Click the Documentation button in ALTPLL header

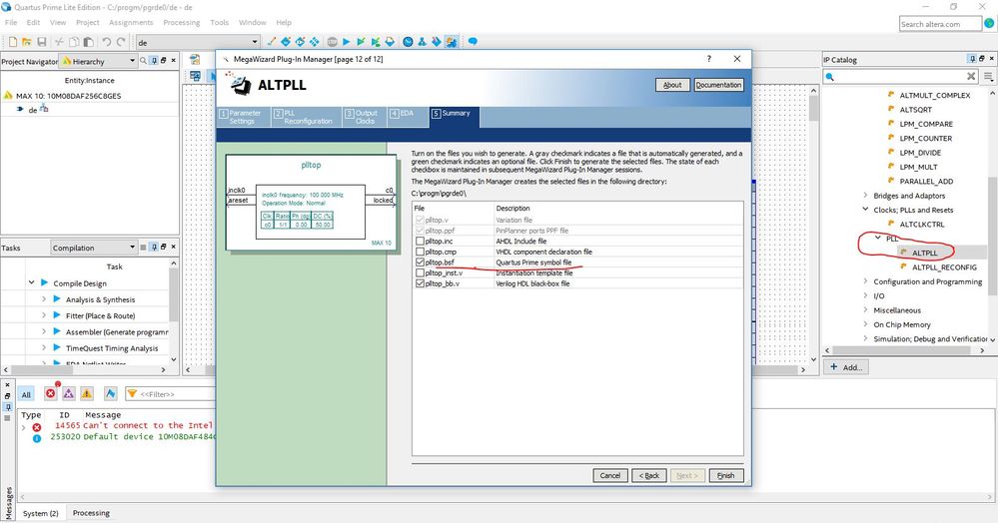(x=718, y=85)
